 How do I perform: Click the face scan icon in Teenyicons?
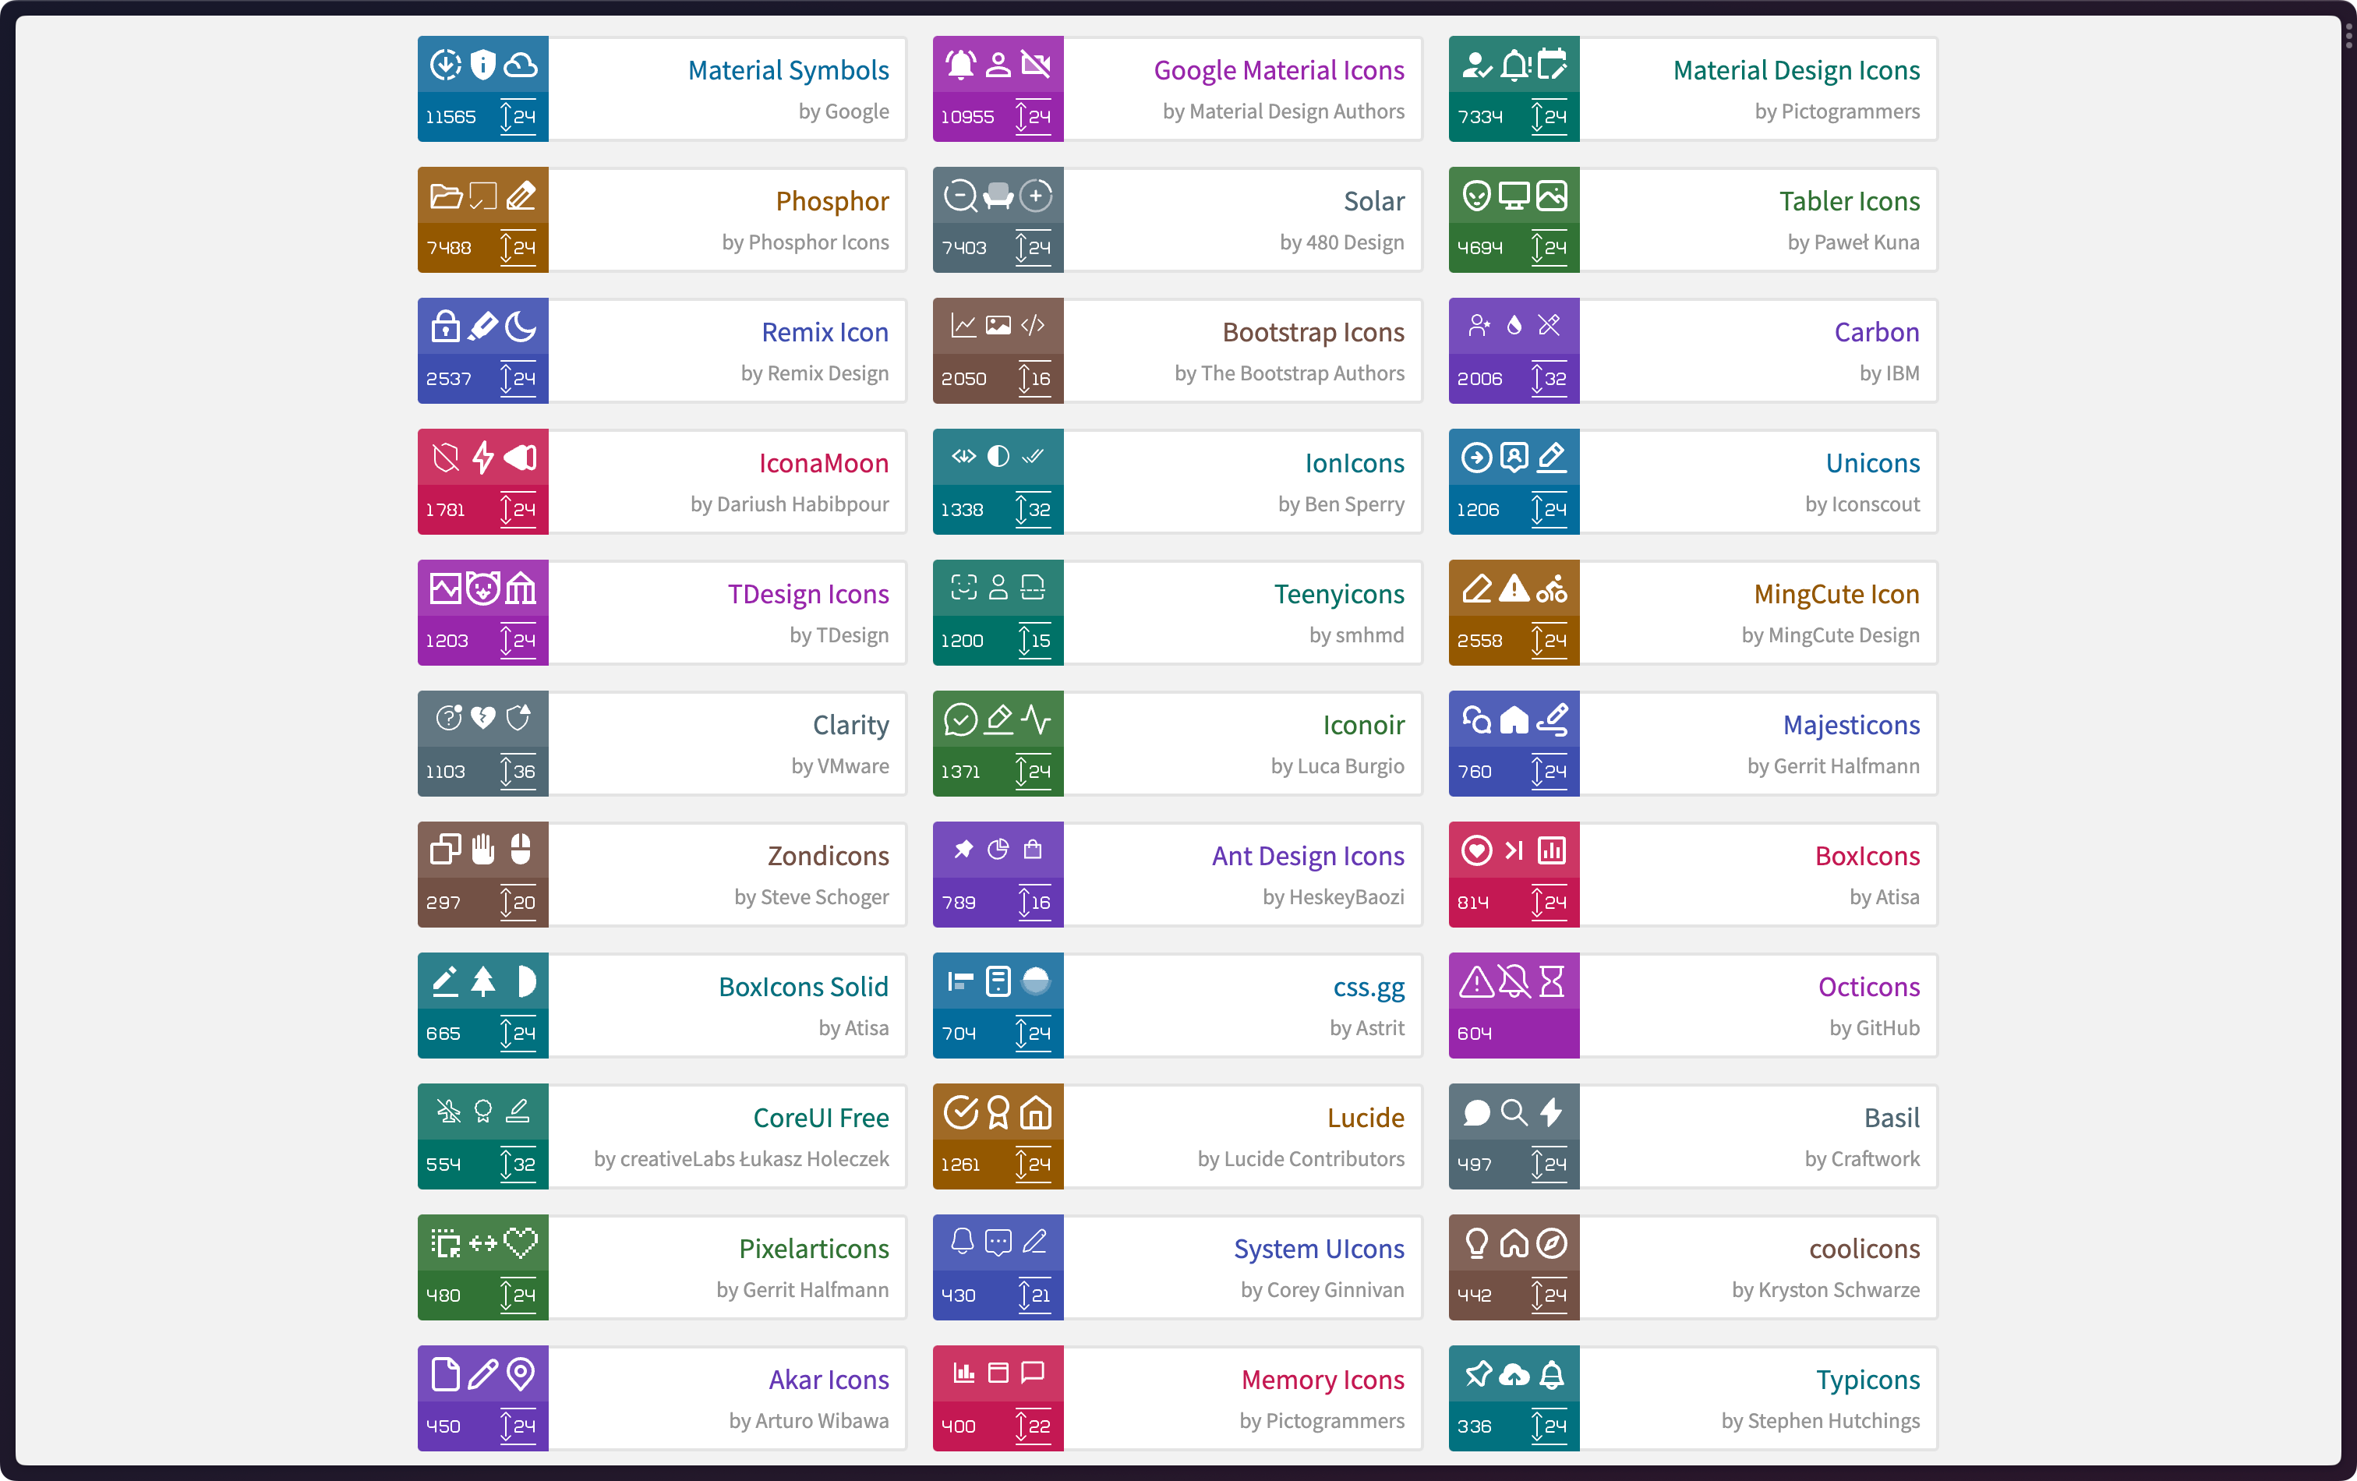(x=964, y=587)
